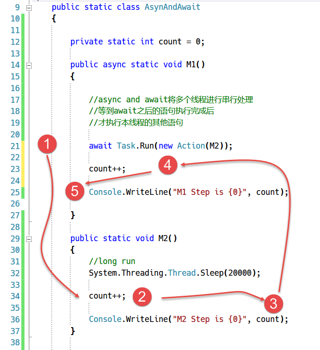The height and width of the screenshot is (350, 320).
Task: Click the M2() method declaration
Action: tap(124, 238)
